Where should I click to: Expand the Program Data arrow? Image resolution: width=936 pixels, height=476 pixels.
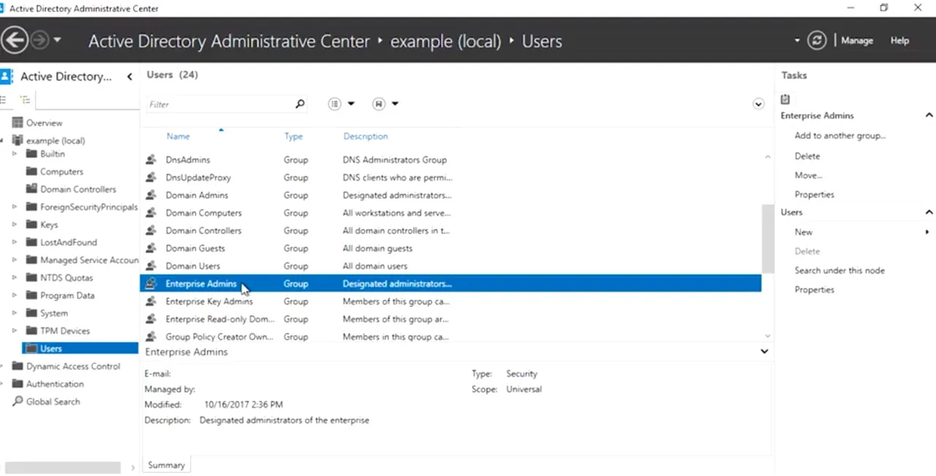[15, 295]
